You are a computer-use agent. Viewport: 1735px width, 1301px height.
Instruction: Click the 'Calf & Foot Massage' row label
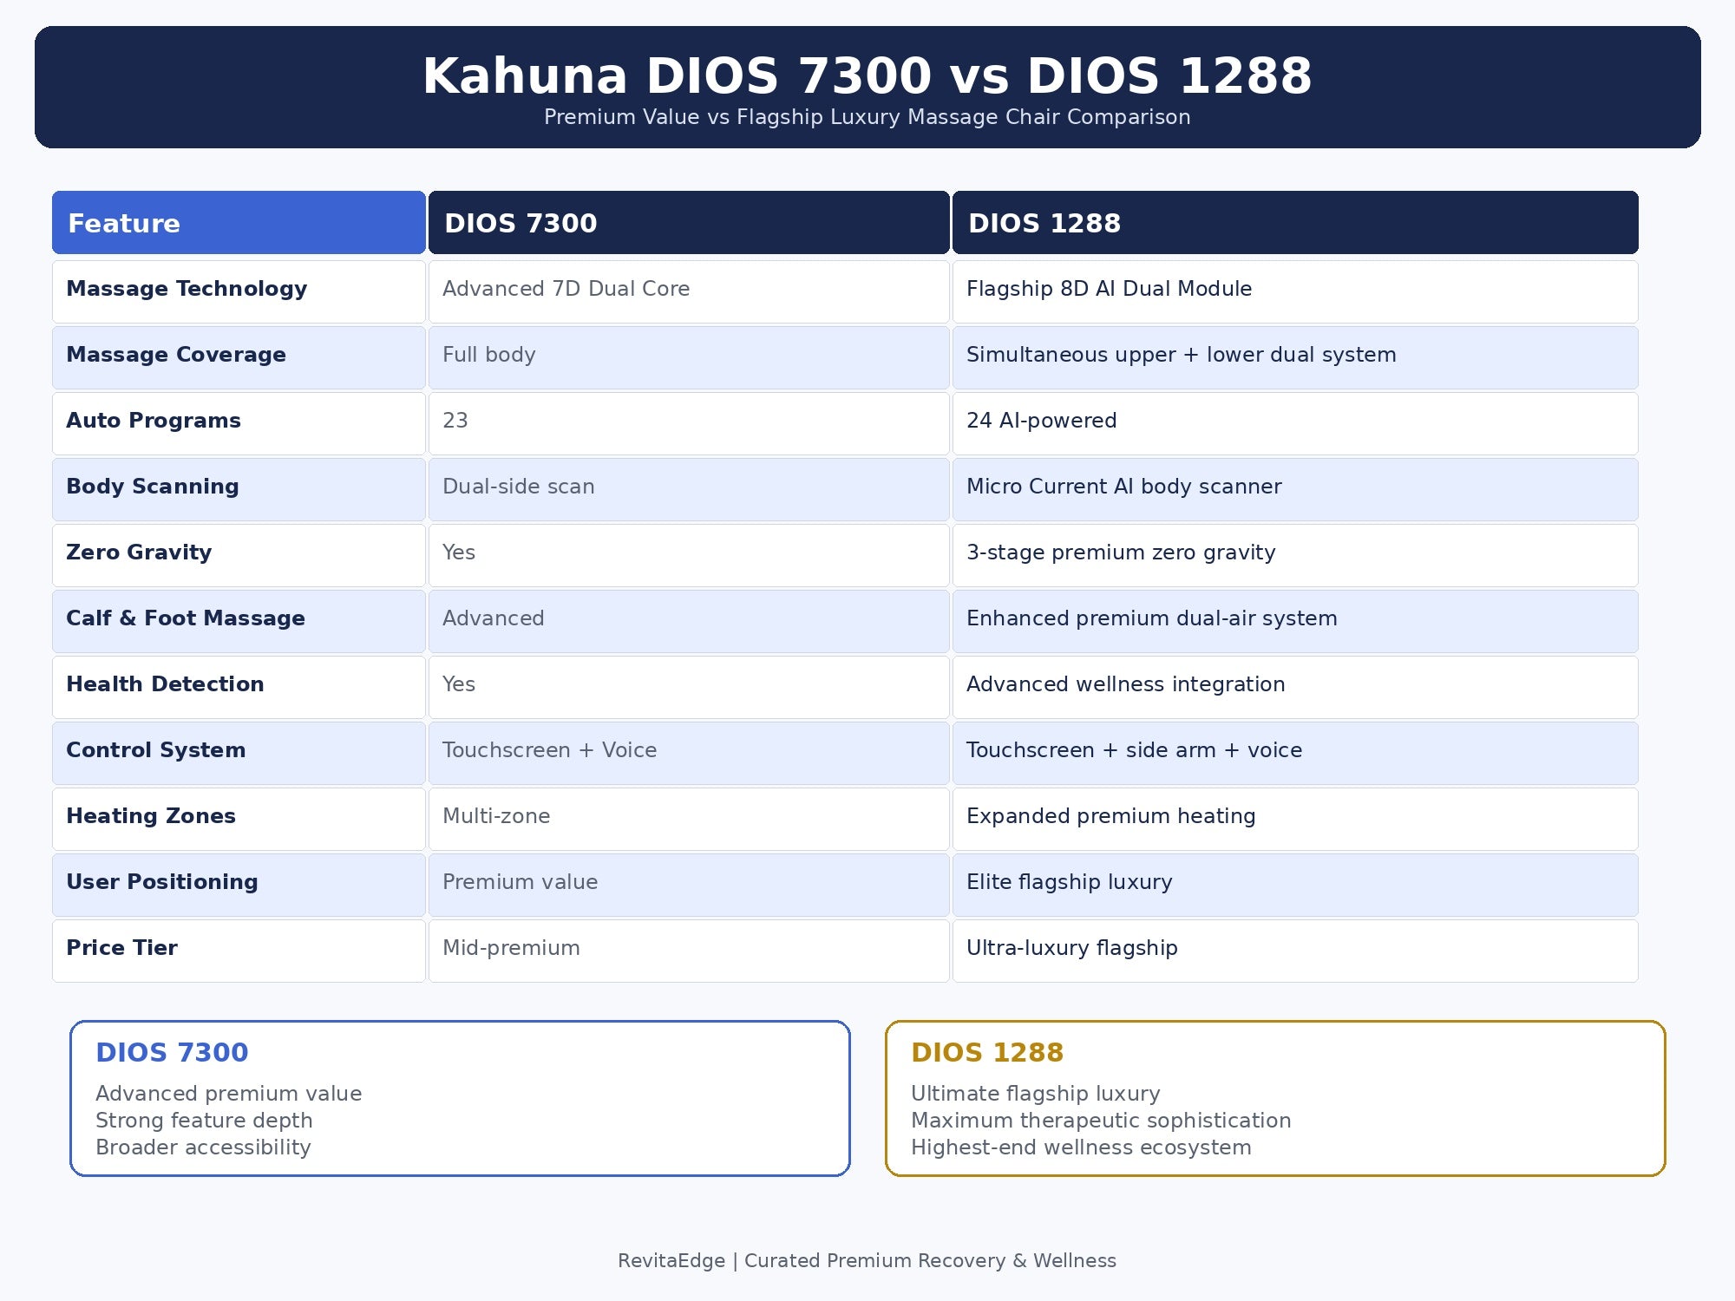tap(186, 618)
